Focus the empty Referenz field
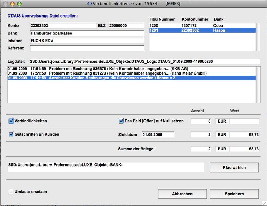267x206 pixels. click(86, 48)
